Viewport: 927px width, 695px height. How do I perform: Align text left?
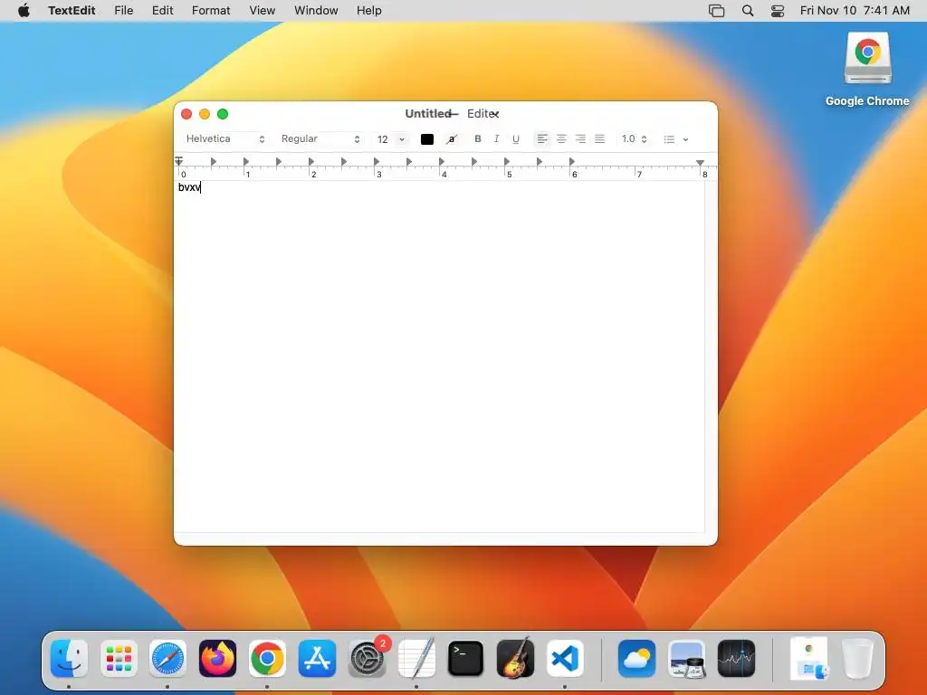(542, 138)
